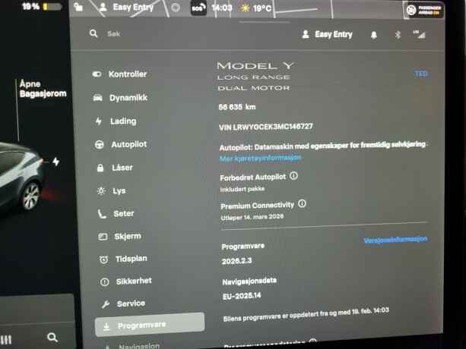
Task: Show info for Forbedret Autopilot
Action: tap(294, 176)
